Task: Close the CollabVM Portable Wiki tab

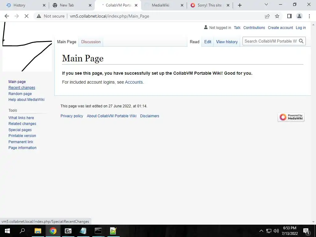Action: tap(136, 5)
